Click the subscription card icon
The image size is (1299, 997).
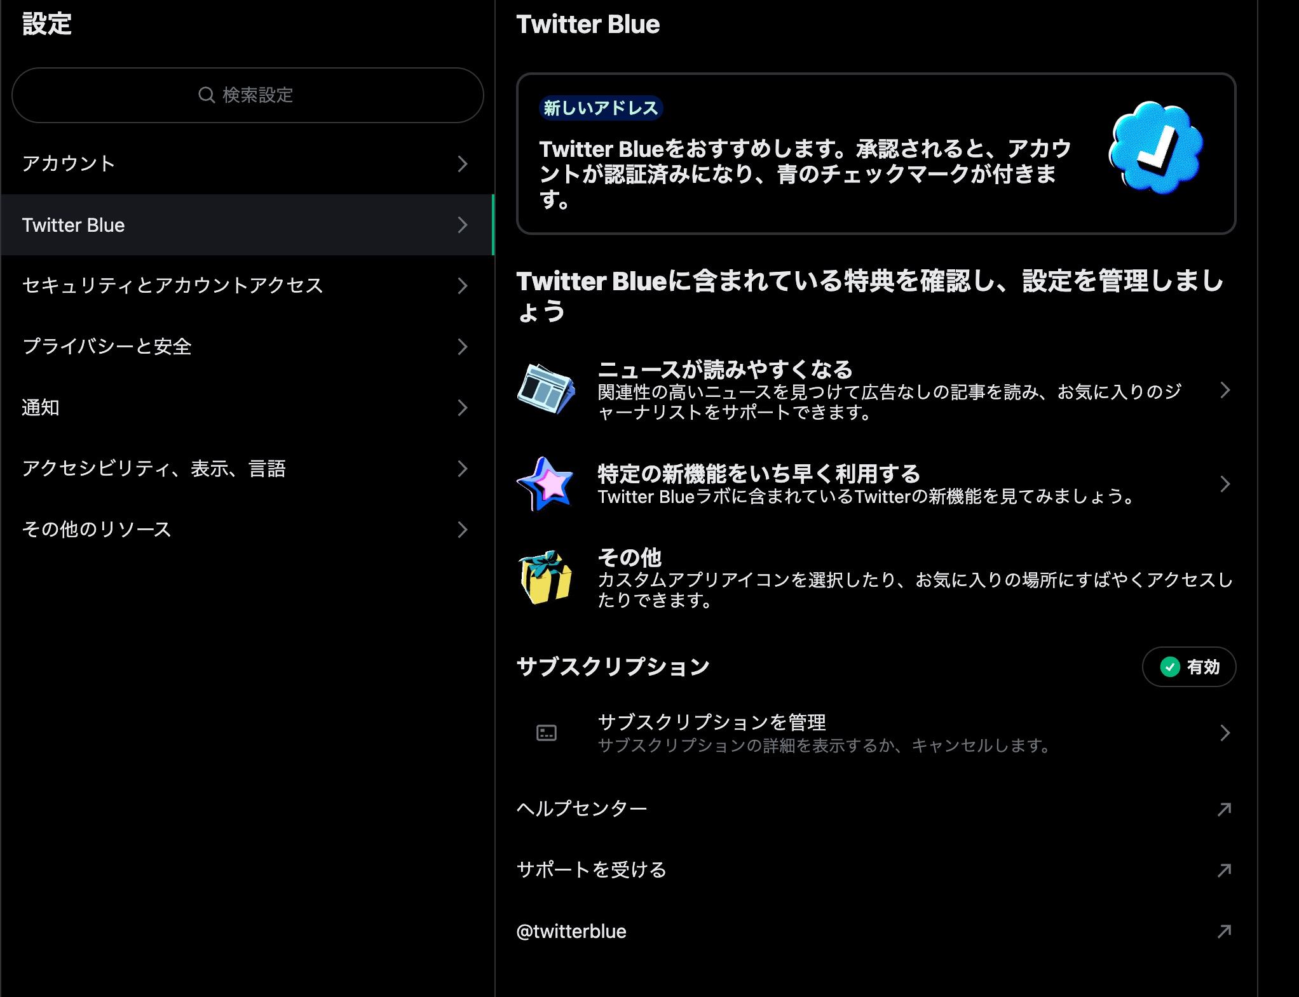tap(547, 733)
